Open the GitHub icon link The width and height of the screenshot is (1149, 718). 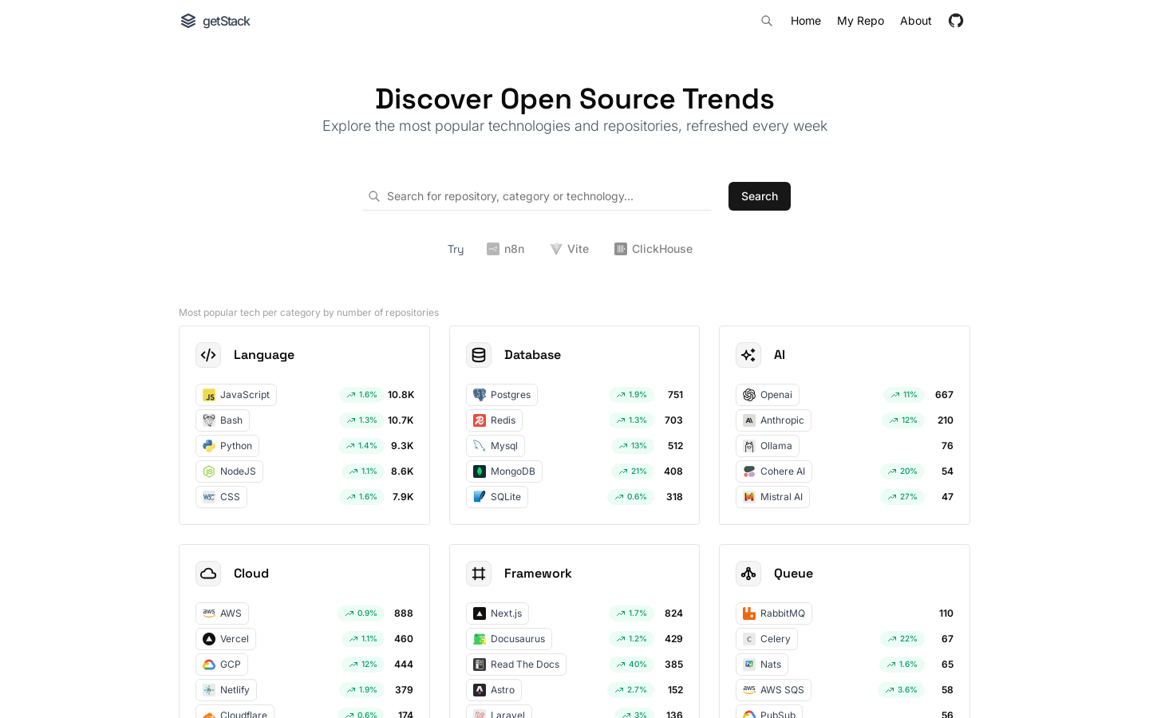point(956,21)
